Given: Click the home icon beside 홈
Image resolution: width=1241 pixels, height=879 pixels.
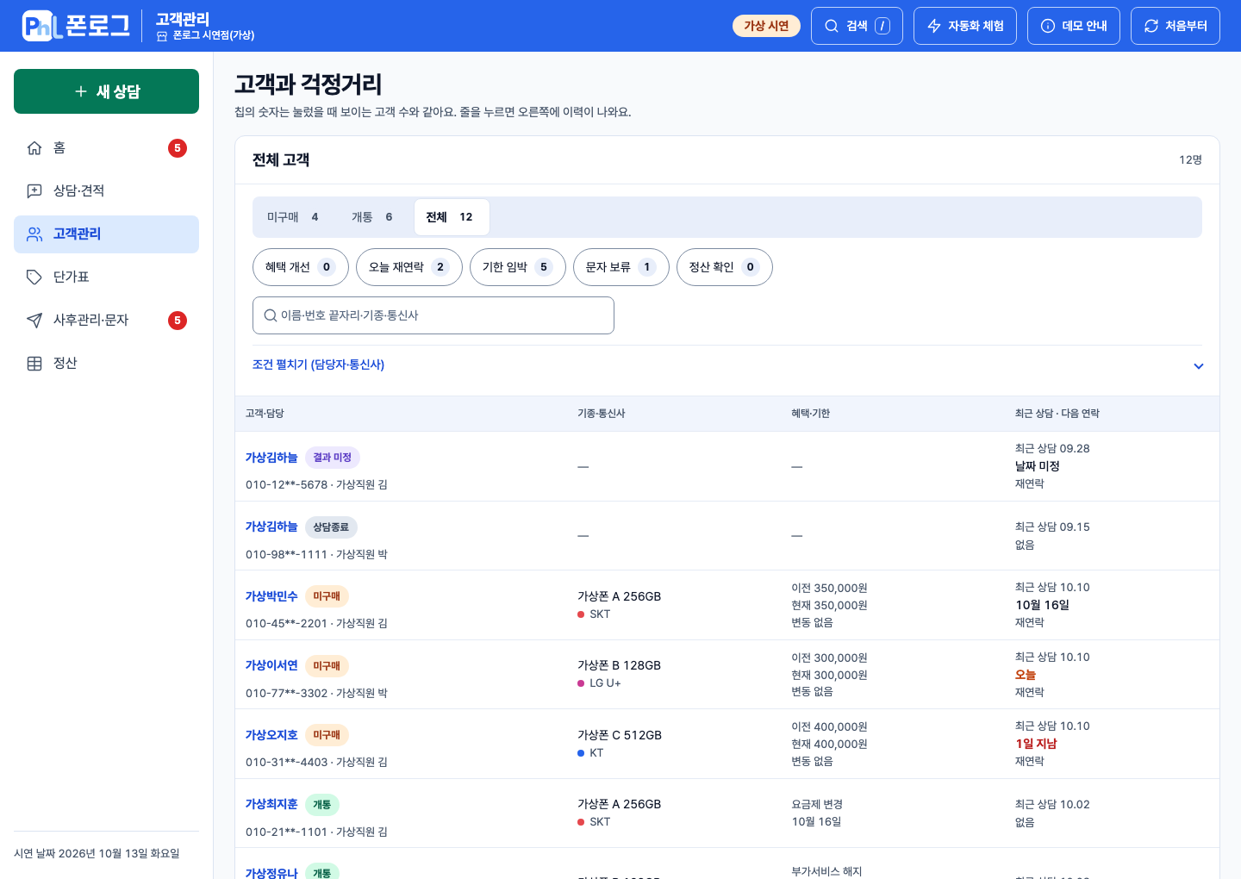Looking at the screenshot, I should point(34,148).
